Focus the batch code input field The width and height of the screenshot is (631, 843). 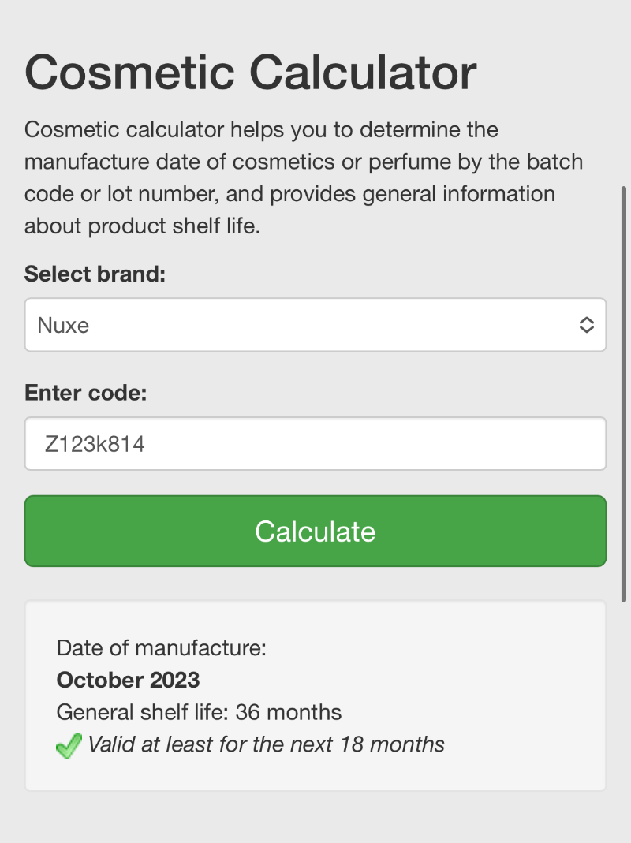pyautogui.click(x=315, y=444)
